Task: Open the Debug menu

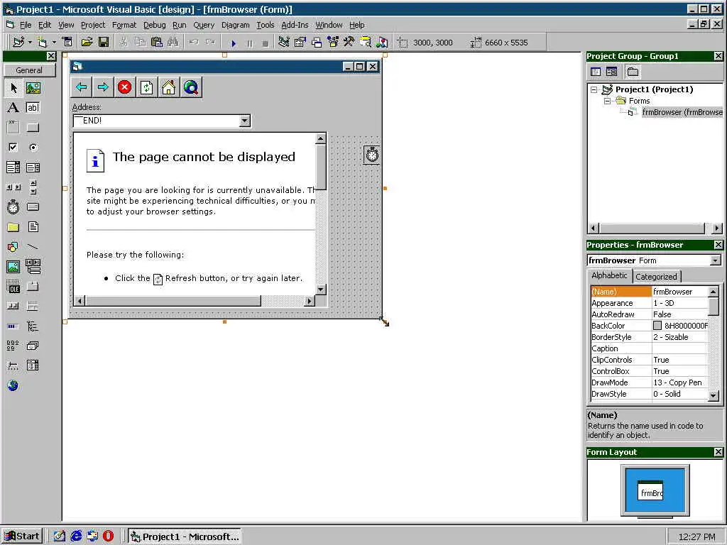Action: click(x=154, y=25)
